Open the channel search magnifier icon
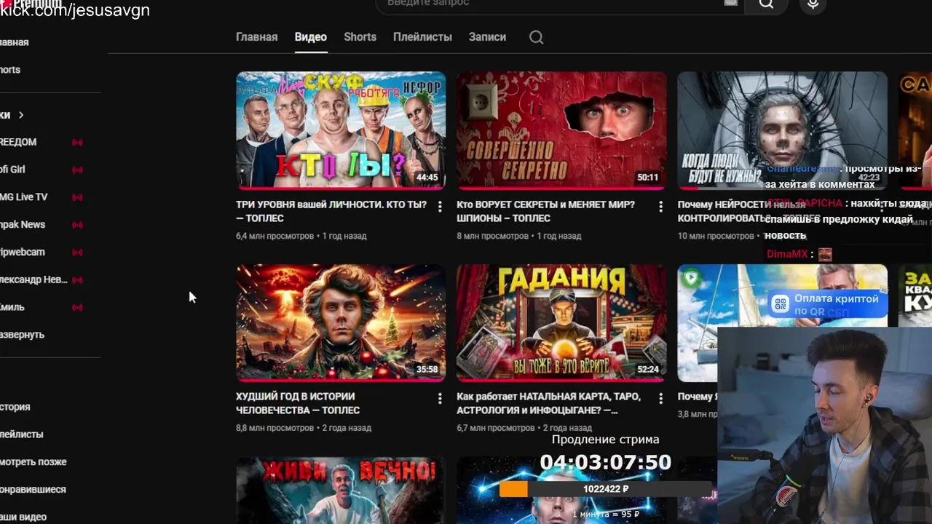This screenshot has height=524, width=932. point(537,37)
